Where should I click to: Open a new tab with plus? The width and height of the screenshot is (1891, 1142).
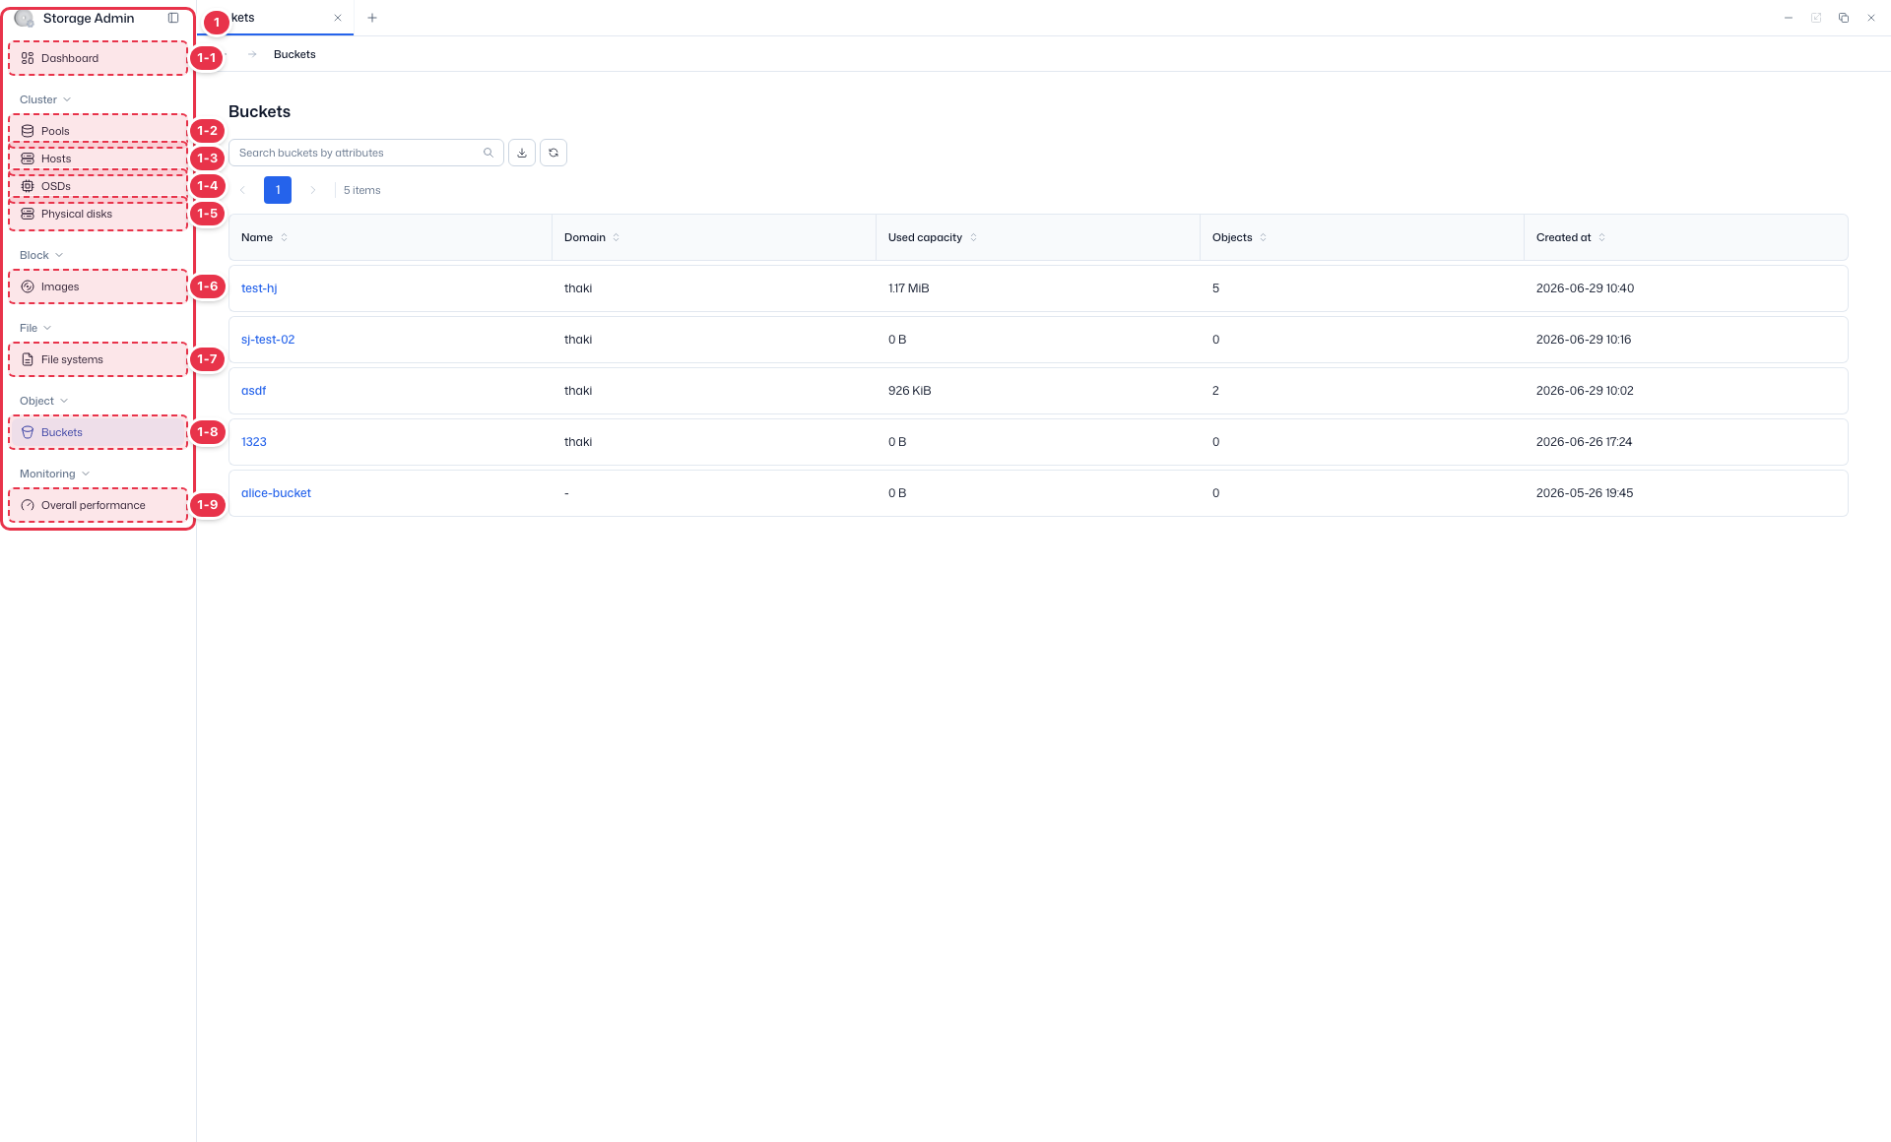coord(372,18)
